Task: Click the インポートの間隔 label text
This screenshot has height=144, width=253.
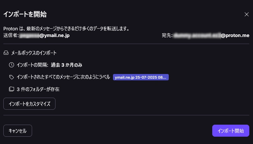Action: click(32, 65)
